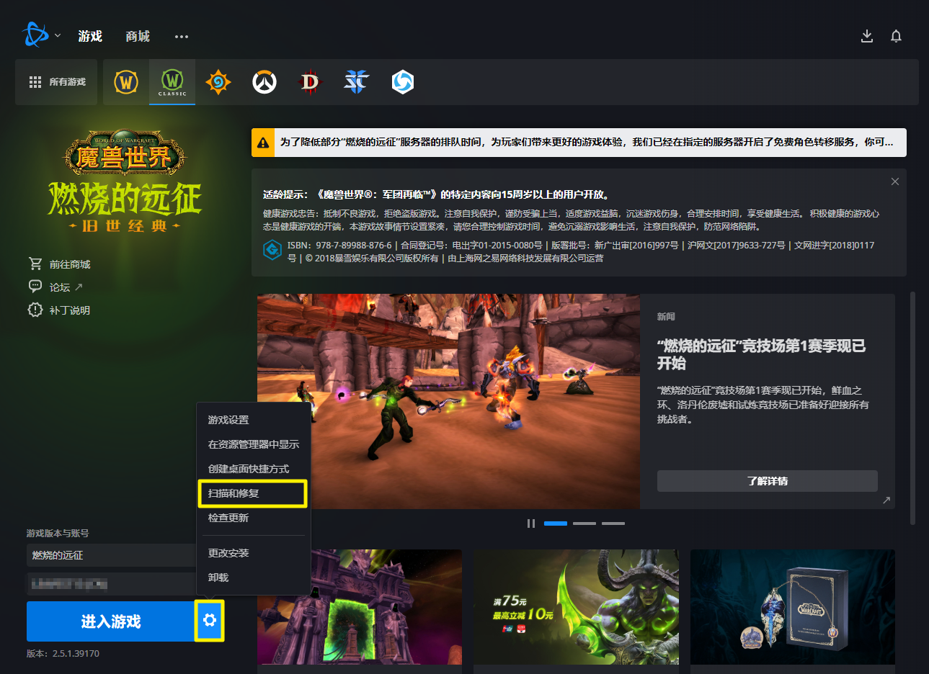Click the arena news screenshot image
The image size is (929, 674).
click(x=448, y=401)
